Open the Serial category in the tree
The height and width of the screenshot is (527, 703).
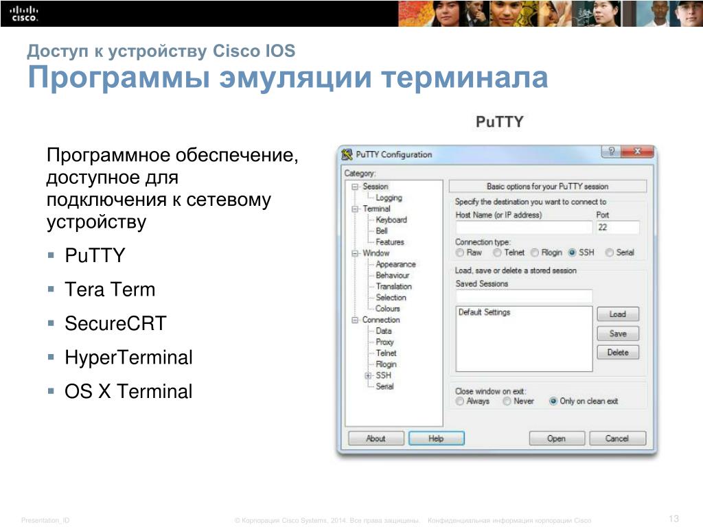pyautogui.click(x=384, y=386)
